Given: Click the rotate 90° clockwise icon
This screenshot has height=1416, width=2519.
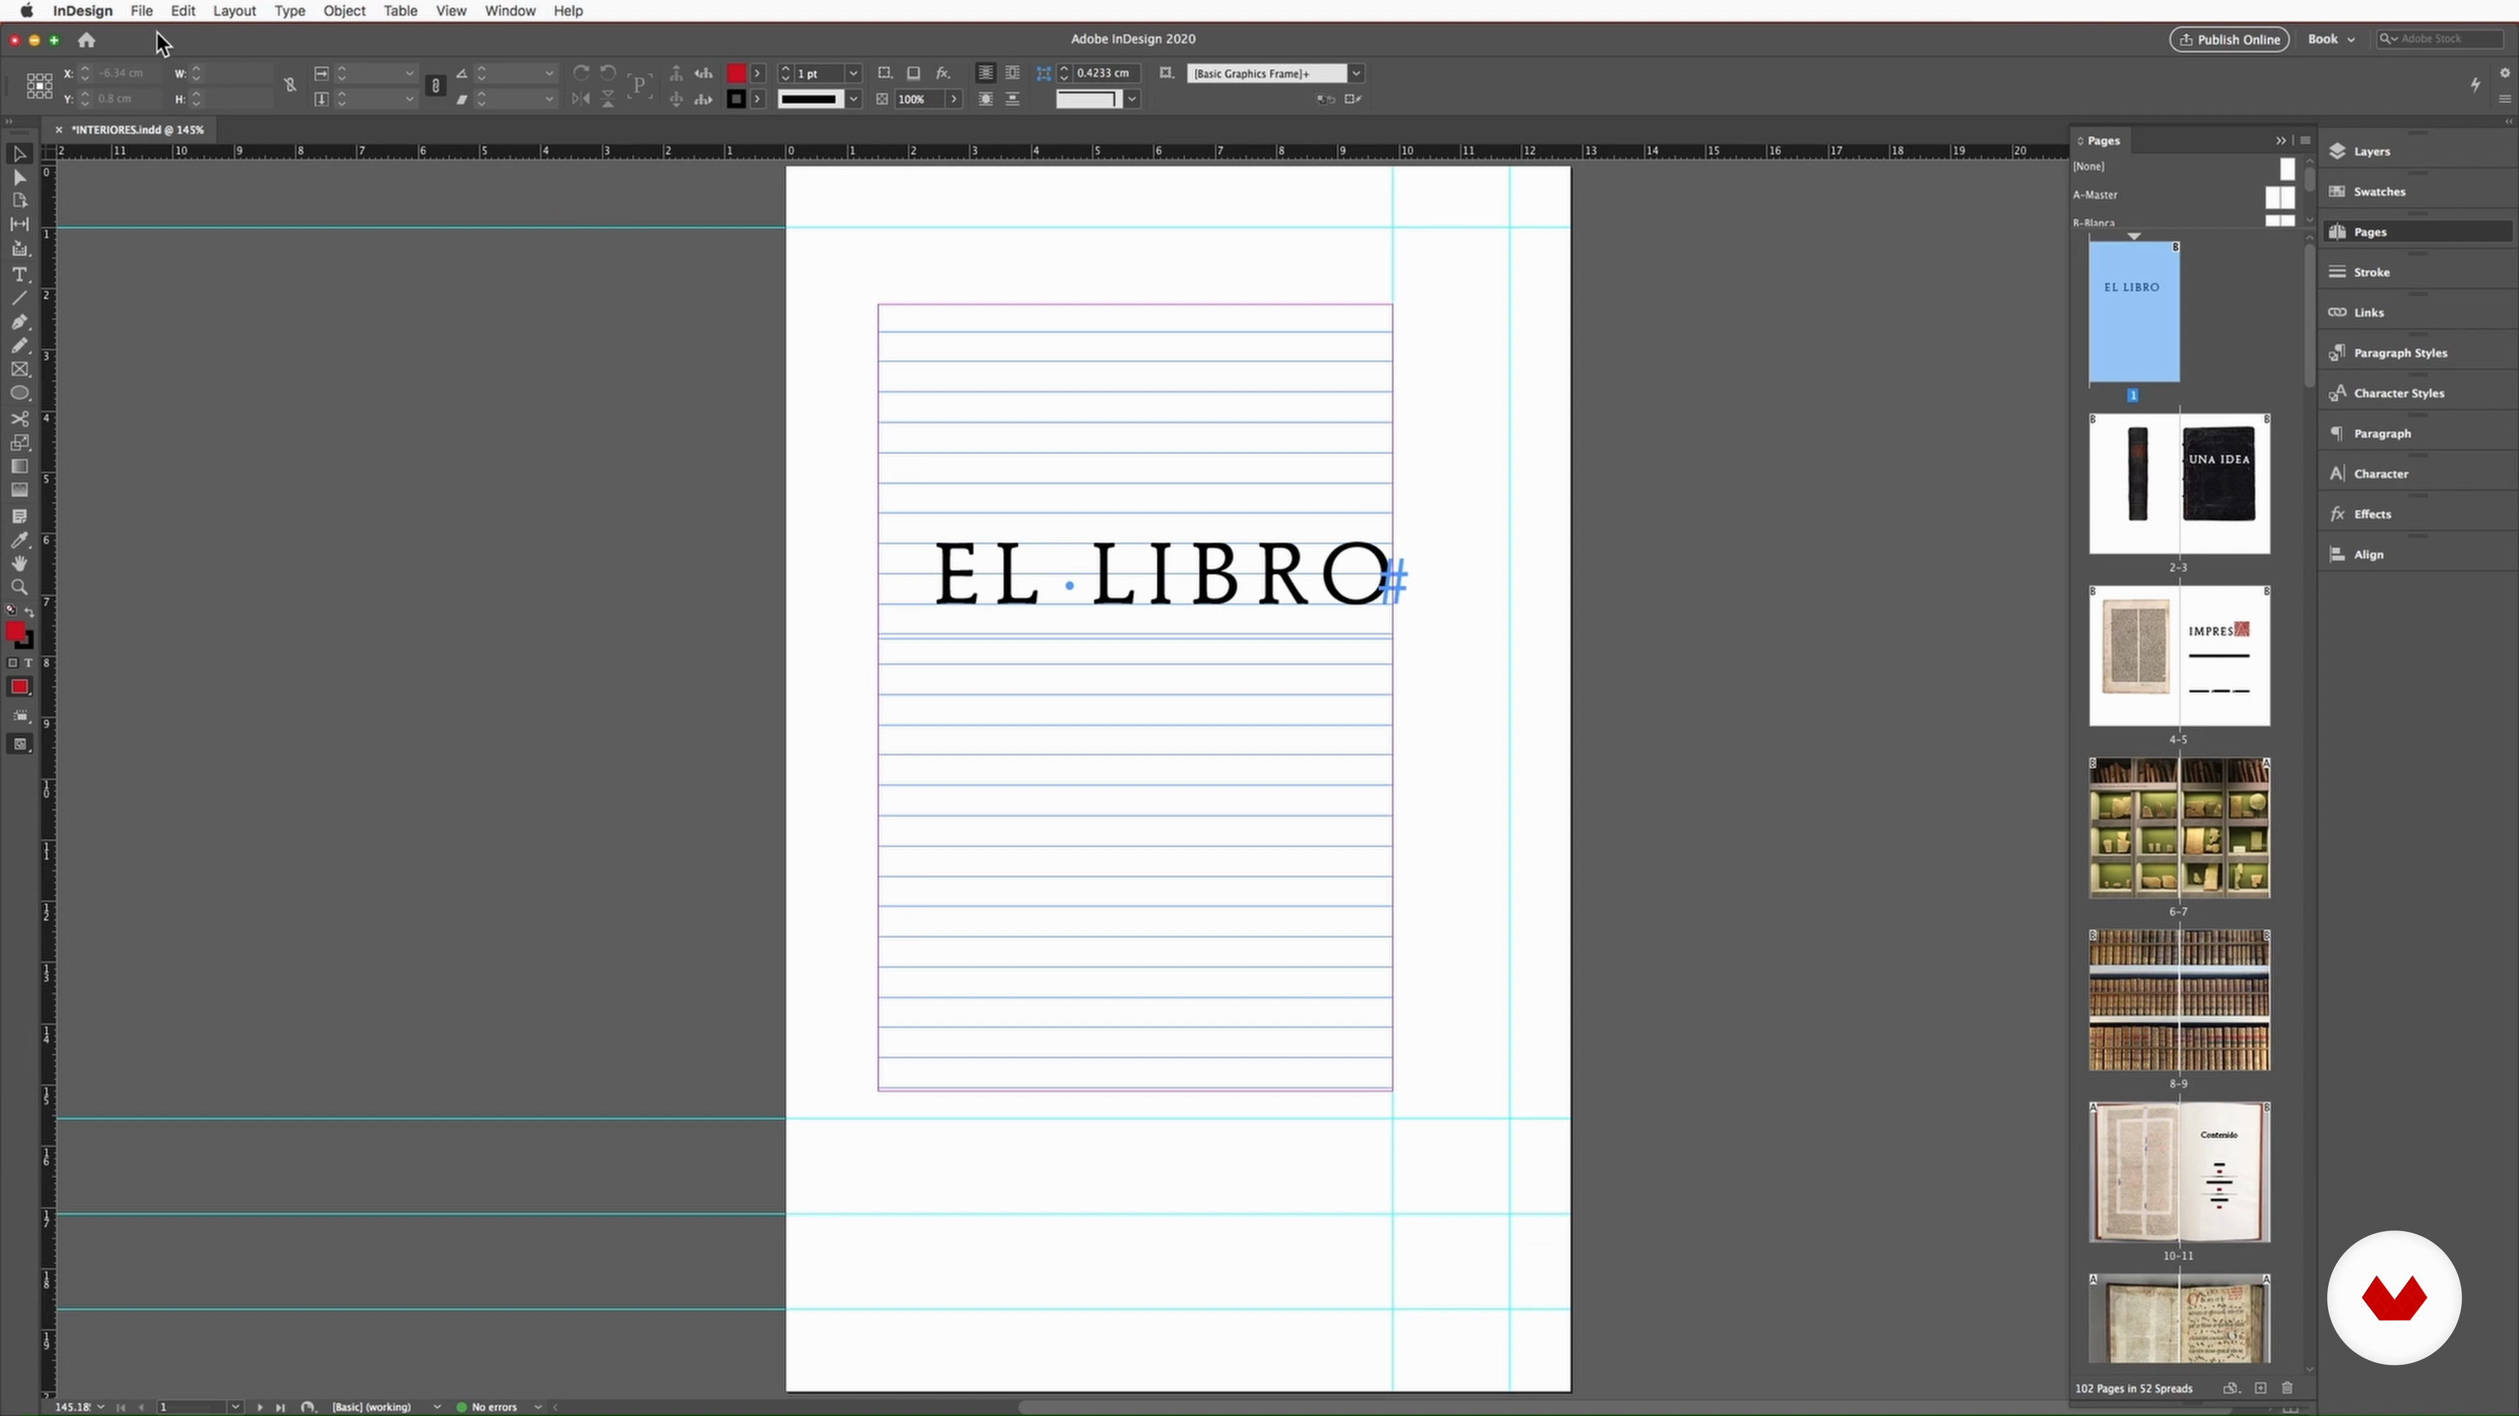Looking at the screenshot, I should coord(581,73).
